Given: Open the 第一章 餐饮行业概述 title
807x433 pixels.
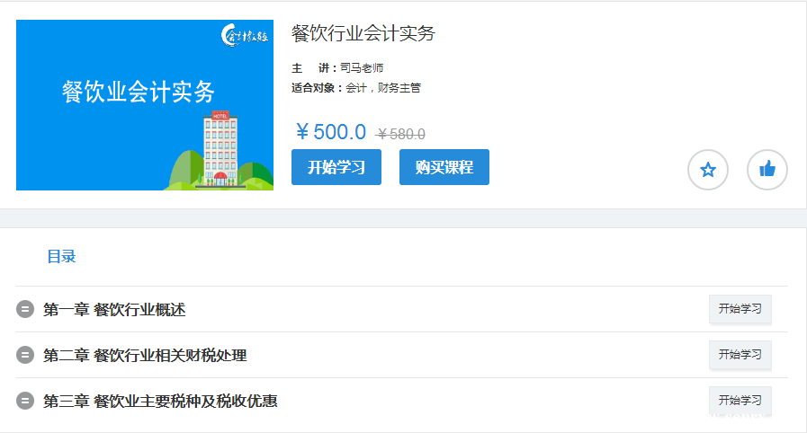Looking at the screenshot, I should (x=114, y=310).
